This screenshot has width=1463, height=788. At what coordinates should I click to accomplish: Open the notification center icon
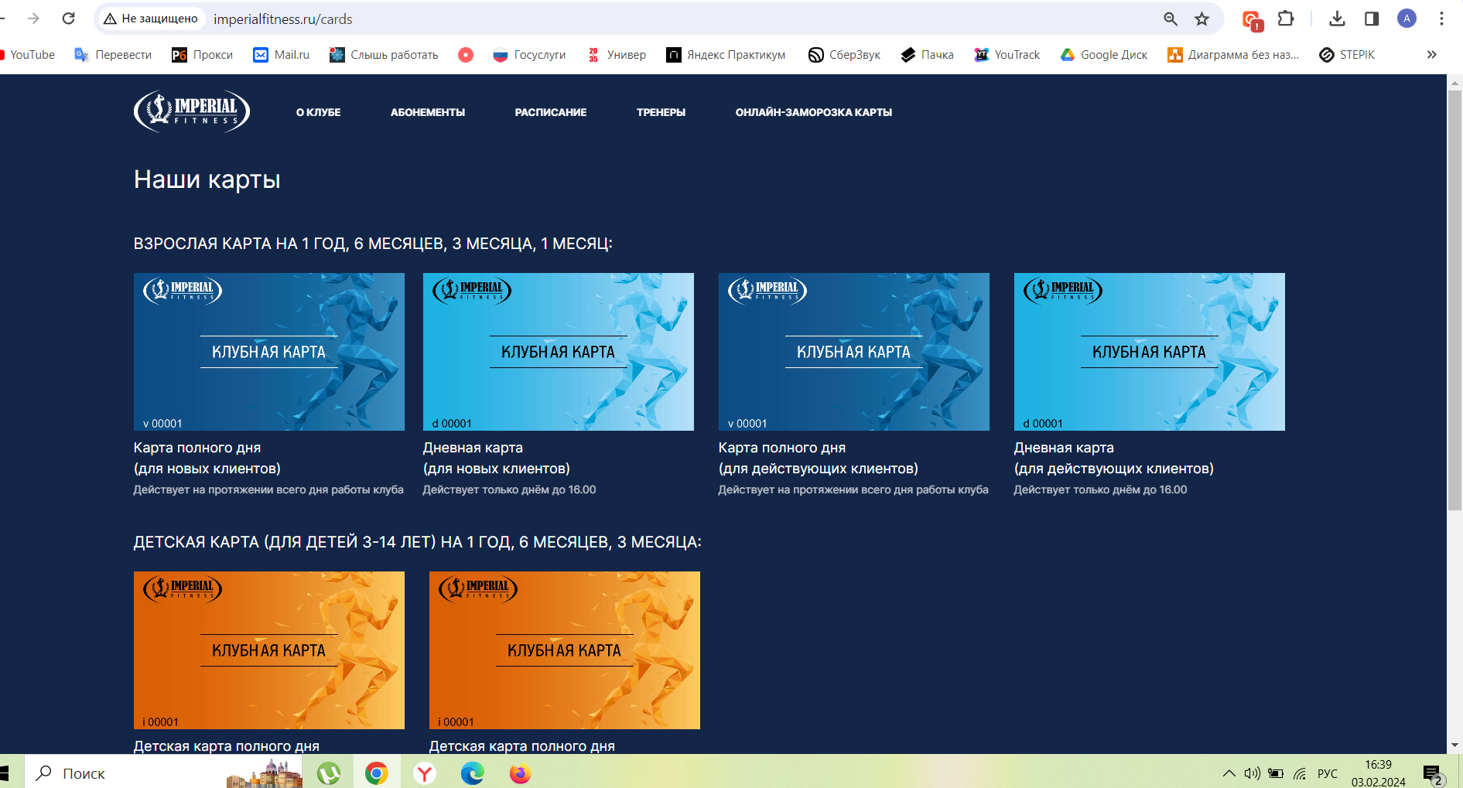coord(1433,774)
